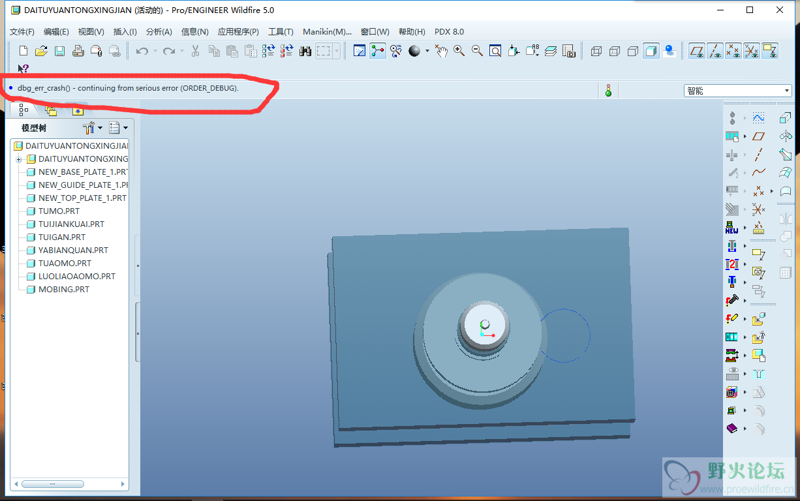Open the View Manager icon
Screen dimensions: 800x501
568,51
